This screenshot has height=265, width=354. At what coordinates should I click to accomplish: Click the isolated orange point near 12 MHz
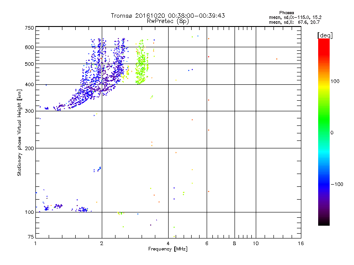pos(277,59)
